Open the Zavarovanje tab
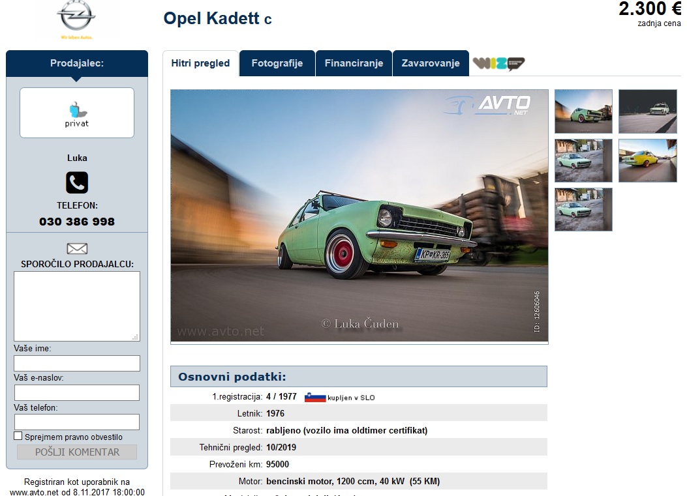Image resolution: width=687 pixels, height=496 pixels. (x=431, y=63)
